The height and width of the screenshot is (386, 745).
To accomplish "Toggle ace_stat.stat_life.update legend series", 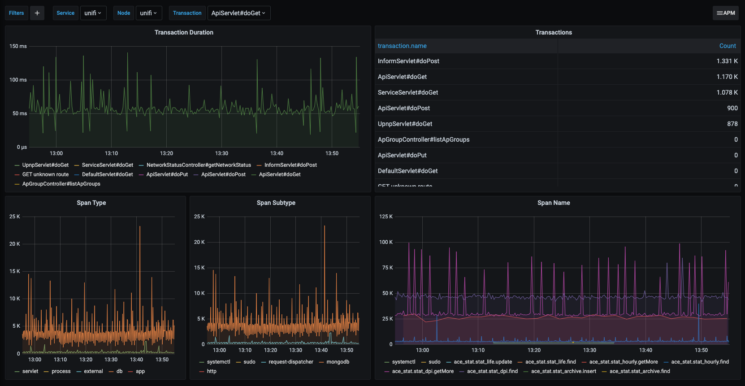I will [483, 362].
